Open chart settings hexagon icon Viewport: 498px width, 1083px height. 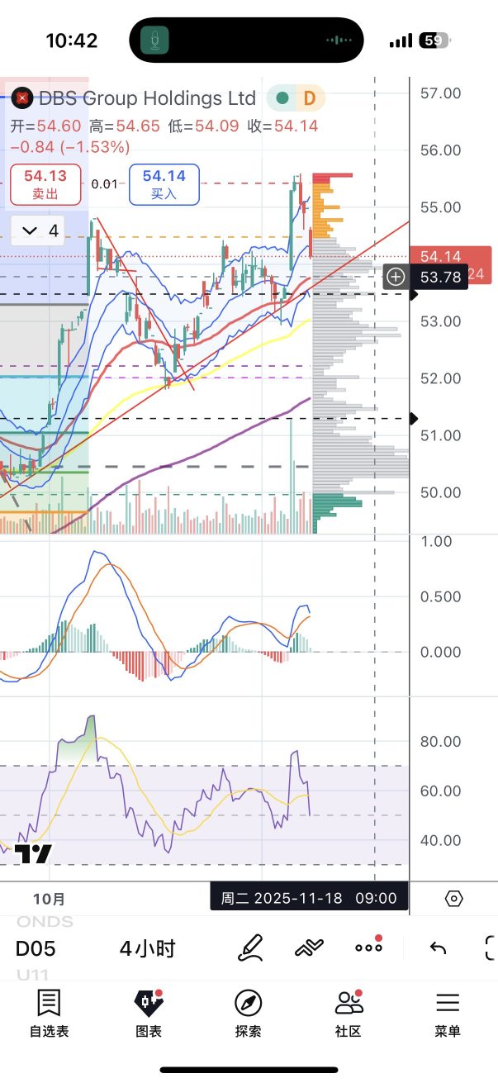[453, 899]
